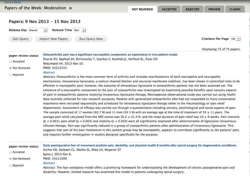Switch to the Not Reviewed tab
This screenshot has width=250, height=176.
click(x=142, y=9)
